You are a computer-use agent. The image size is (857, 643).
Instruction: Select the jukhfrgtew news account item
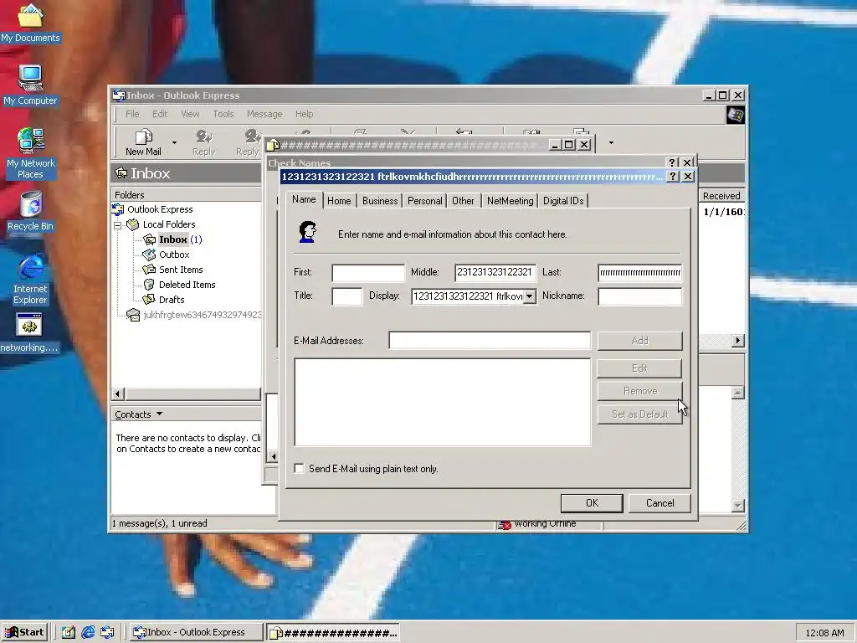tap(193, 315)
